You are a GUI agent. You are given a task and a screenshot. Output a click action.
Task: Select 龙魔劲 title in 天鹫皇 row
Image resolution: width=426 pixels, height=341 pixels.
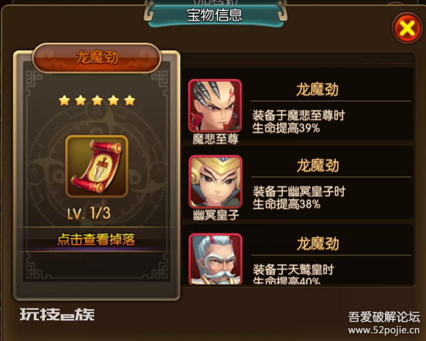tap(318, 244)
